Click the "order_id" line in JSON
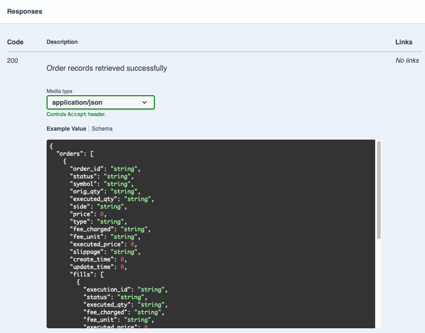The width and height of the screenshot is (425, 333). (x=104, y=169)
